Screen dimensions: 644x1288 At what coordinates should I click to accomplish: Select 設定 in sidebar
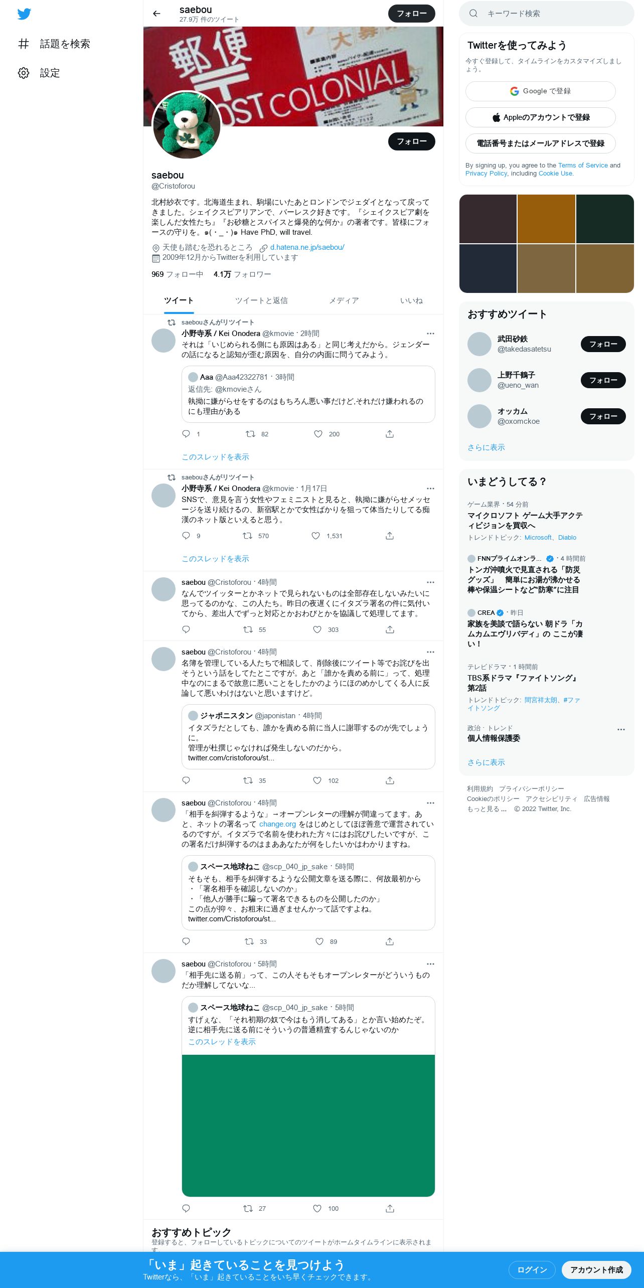click(50, 73)
